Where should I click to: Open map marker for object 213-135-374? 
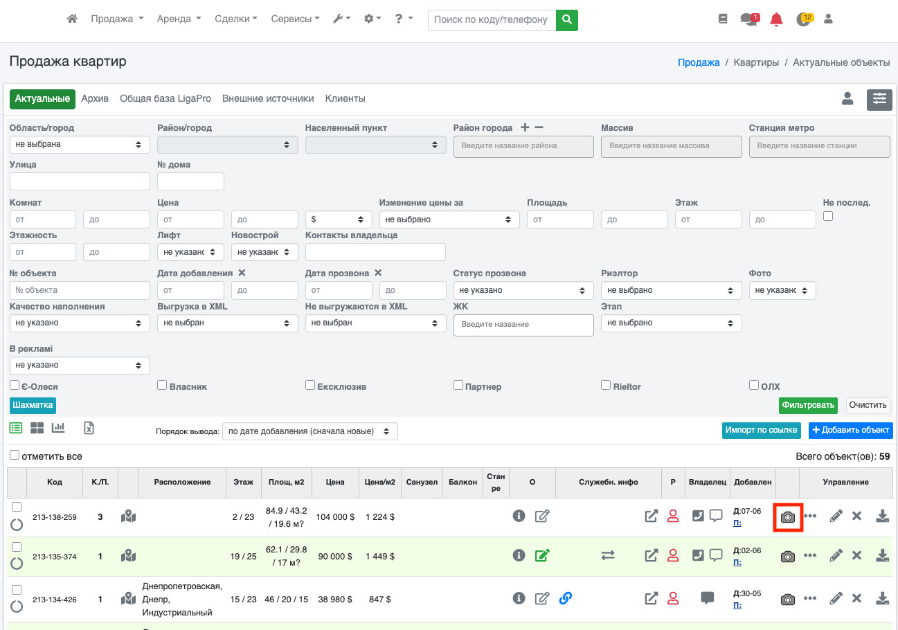(x=128, y=556)
